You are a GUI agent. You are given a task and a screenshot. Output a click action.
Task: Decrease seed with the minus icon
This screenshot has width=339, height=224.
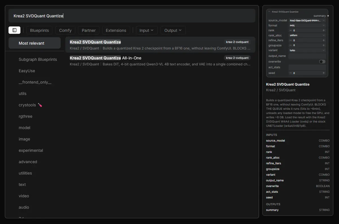(x=291, y=73)
